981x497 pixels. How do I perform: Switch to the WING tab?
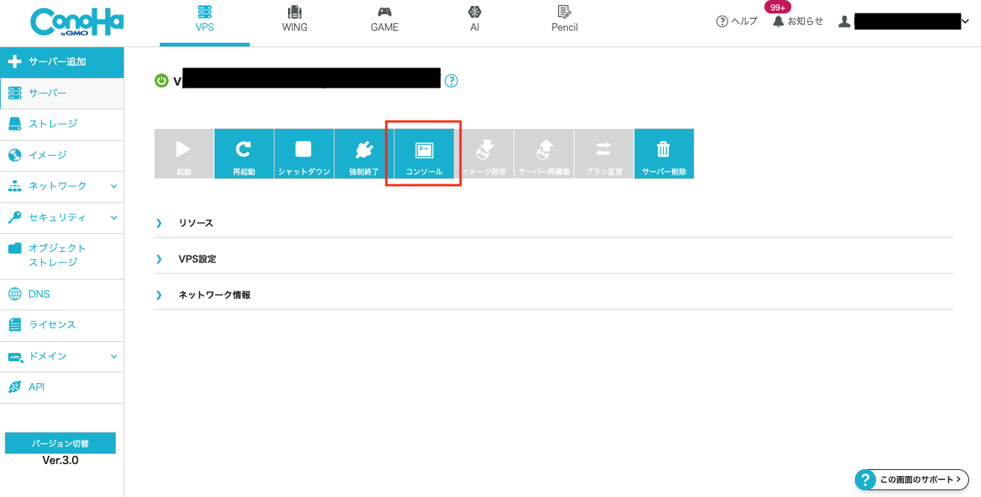295,20
